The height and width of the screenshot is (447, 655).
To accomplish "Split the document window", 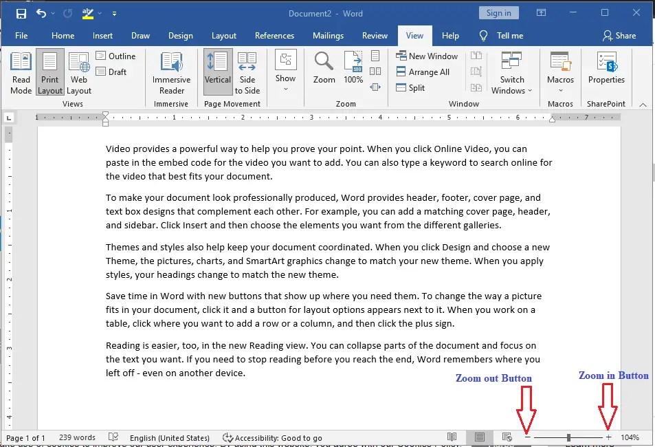I will click(410, 88).
